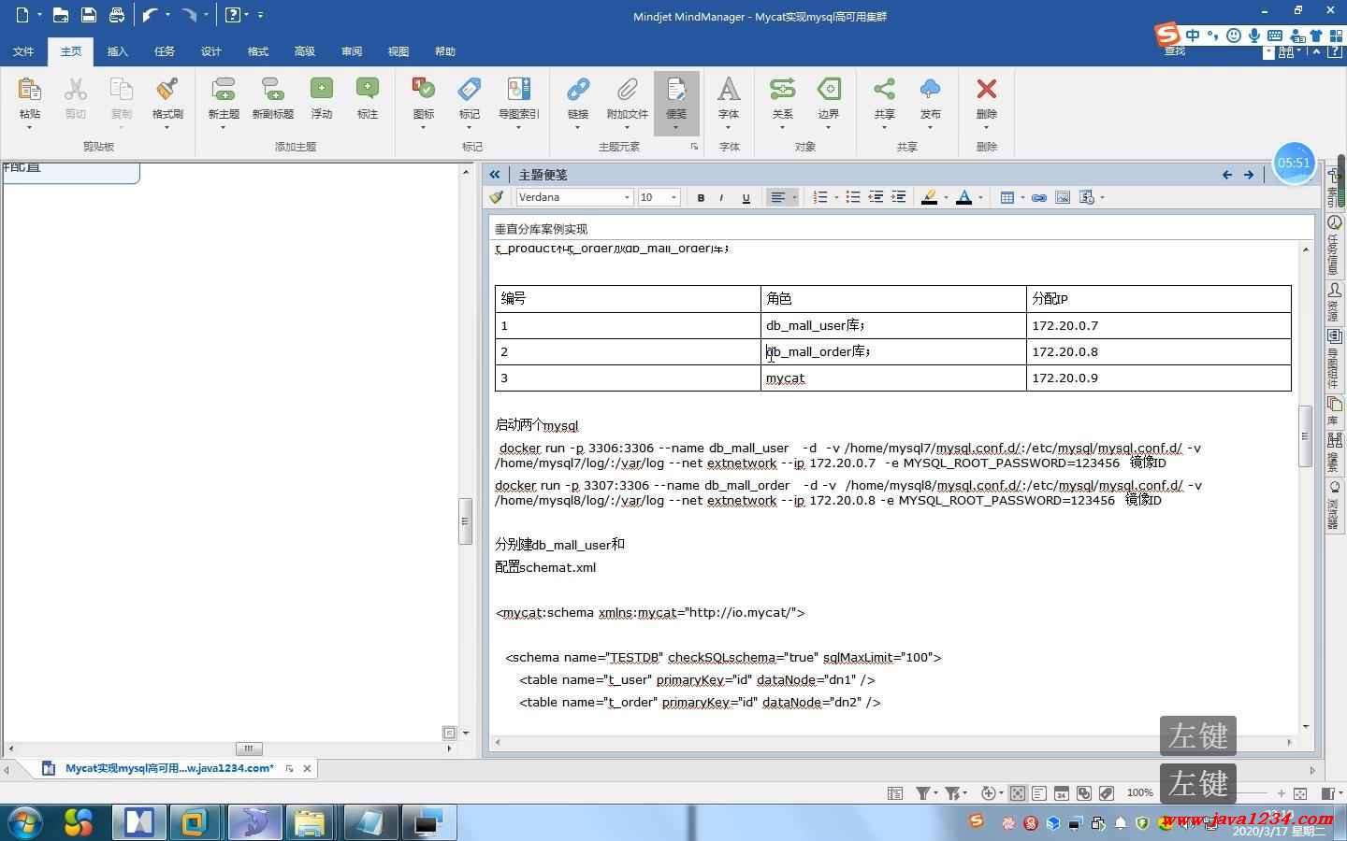Go to previous topic note arrow
Screen dimensions: 1347x841
tap(1227, 175)
